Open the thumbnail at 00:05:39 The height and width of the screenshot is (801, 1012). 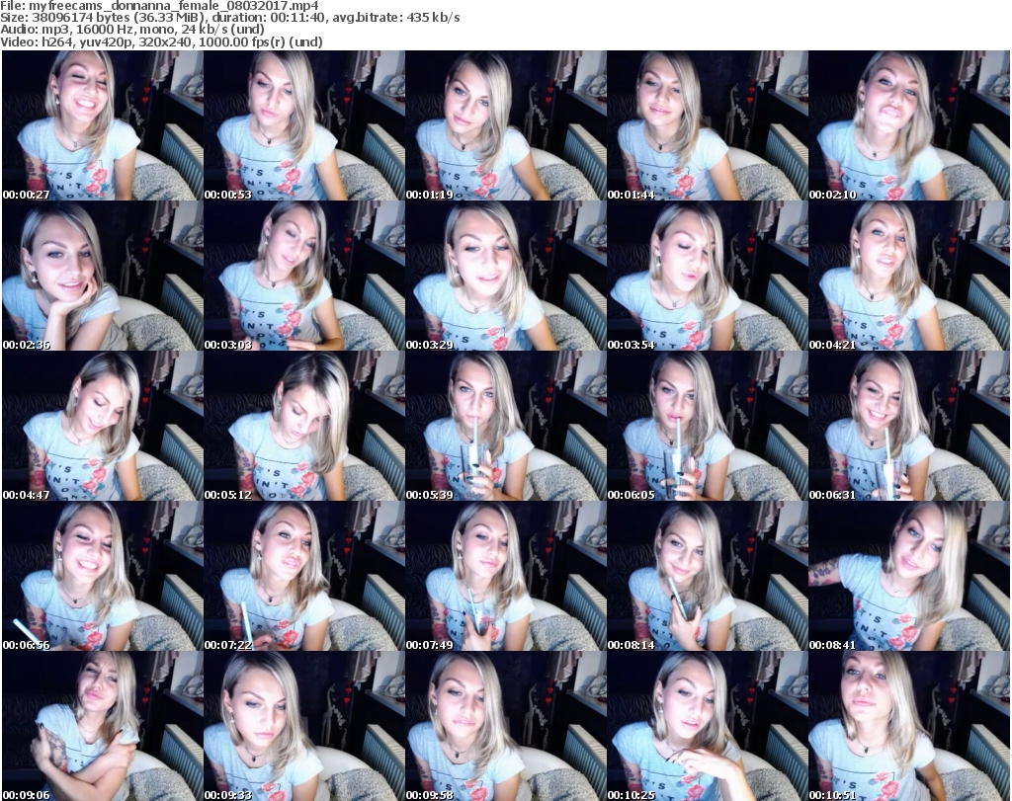[x=505, y=426]
